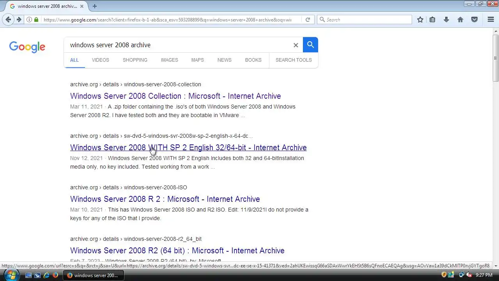Bookmark this page with the star icon
Screen dimensions: 499x281
(420, 20)
